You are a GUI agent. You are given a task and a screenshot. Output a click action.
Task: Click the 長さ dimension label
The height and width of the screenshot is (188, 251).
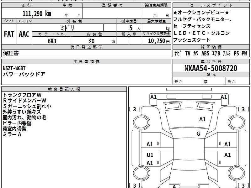pos(178,81)
